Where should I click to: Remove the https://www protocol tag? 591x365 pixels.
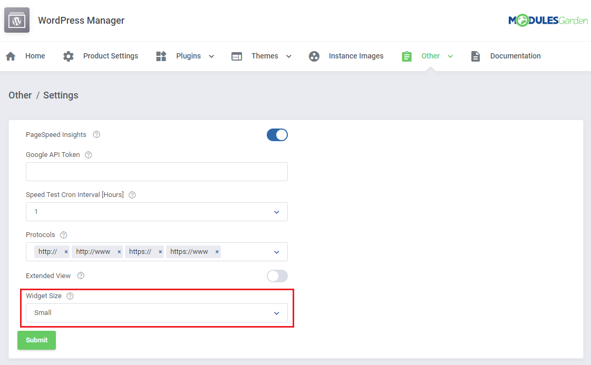217,252
